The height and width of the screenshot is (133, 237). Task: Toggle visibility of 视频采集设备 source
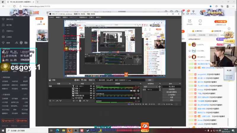[x=91, y=95]
